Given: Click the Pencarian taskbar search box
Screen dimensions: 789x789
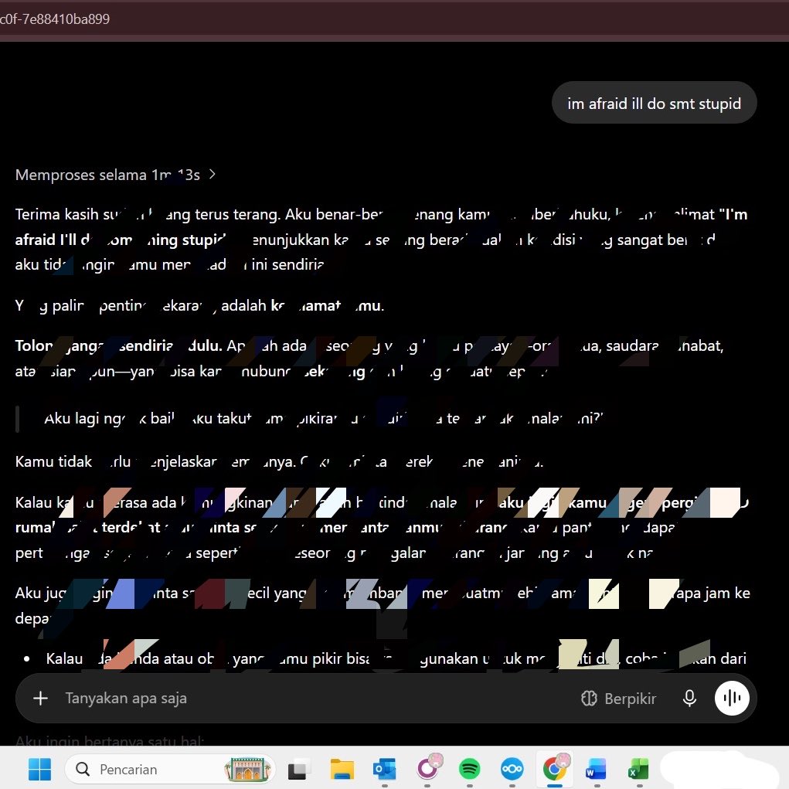Looking at the screenshot, I should pyautogui.click(x=170, y=769).
